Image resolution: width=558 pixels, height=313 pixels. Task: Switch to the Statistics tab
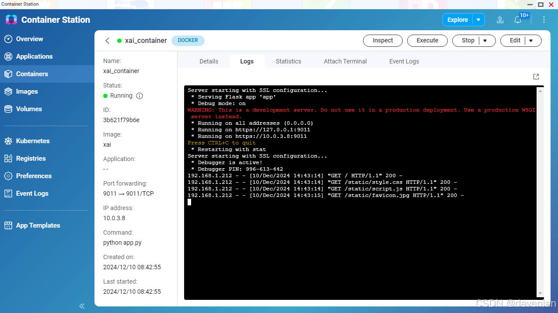click(289, 61)
